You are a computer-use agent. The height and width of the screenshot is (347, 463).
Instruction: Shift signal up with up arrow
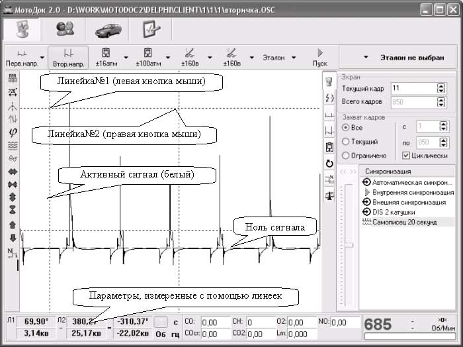[13, 225]
